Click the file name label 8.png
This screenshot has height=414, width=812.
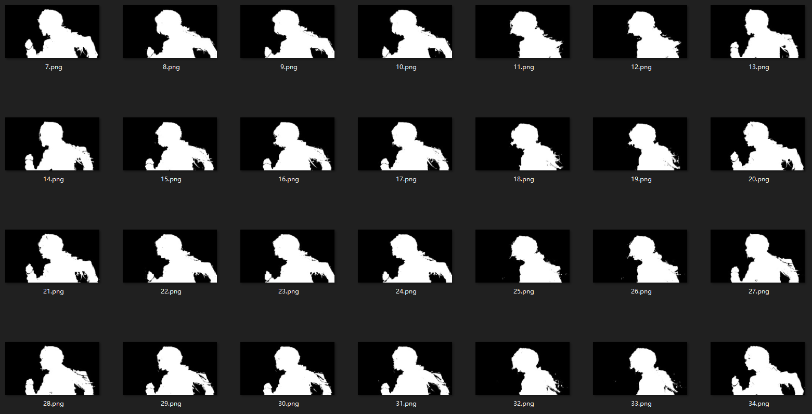coord(171,67)
